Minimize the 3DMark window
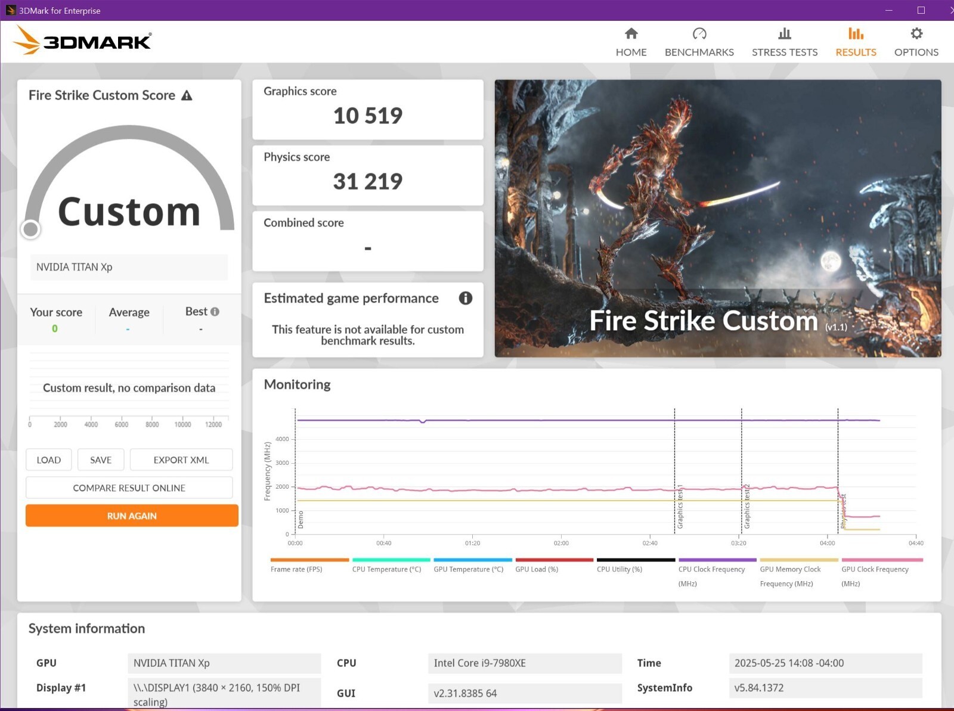954x711 pixels. [888, 10]
